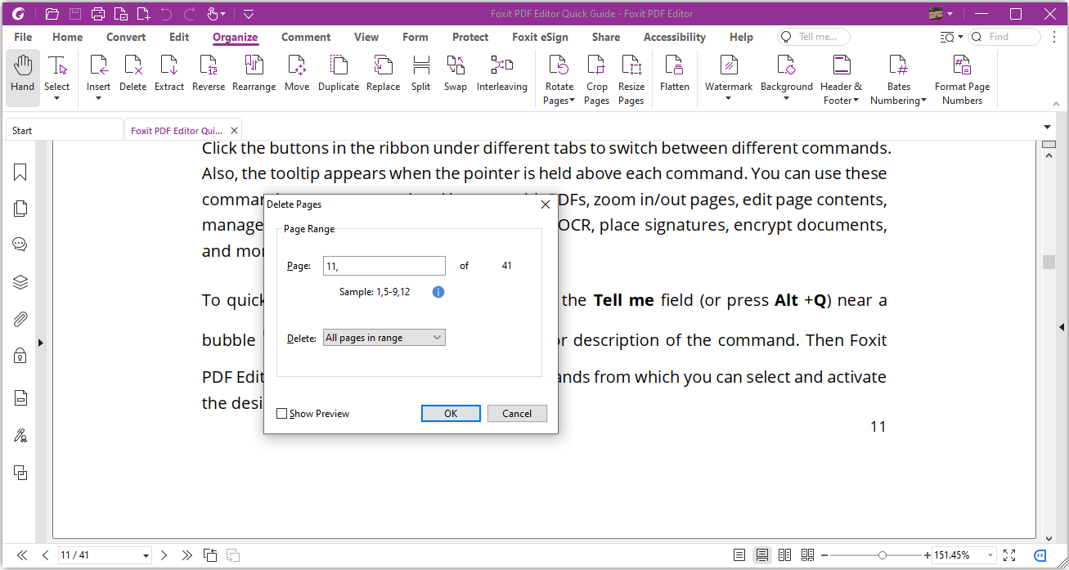Click the zoom slider handle
1069x570 pixels.
(882, 555)
